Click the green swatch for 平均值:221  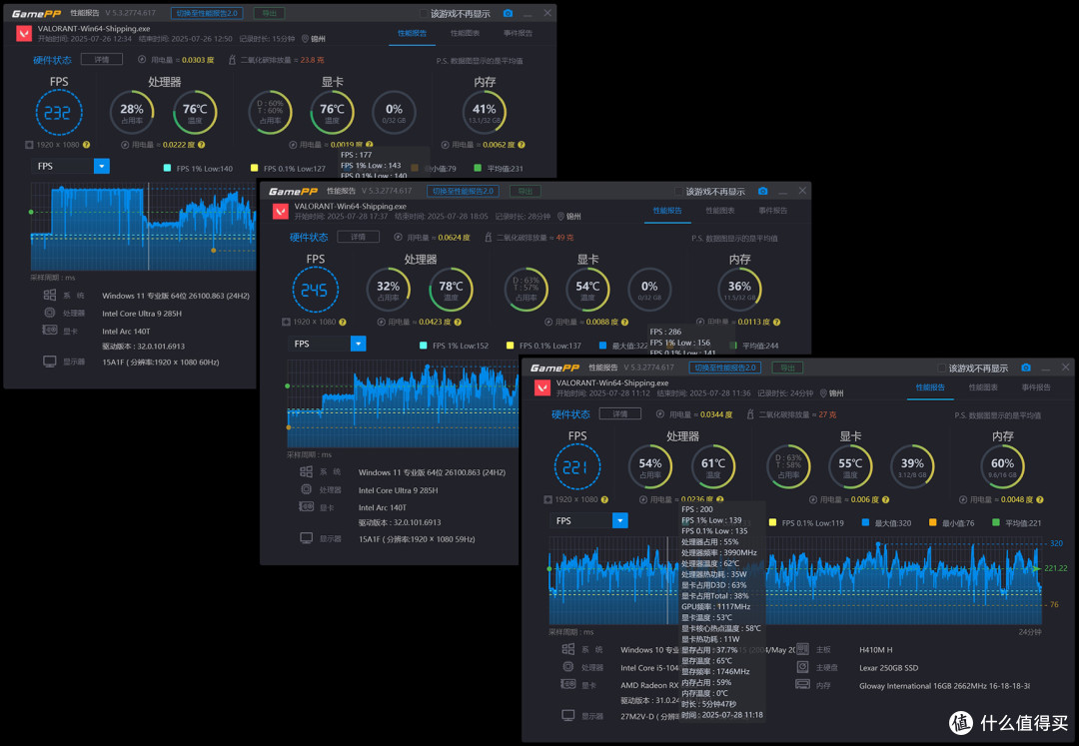coord(996,523)
